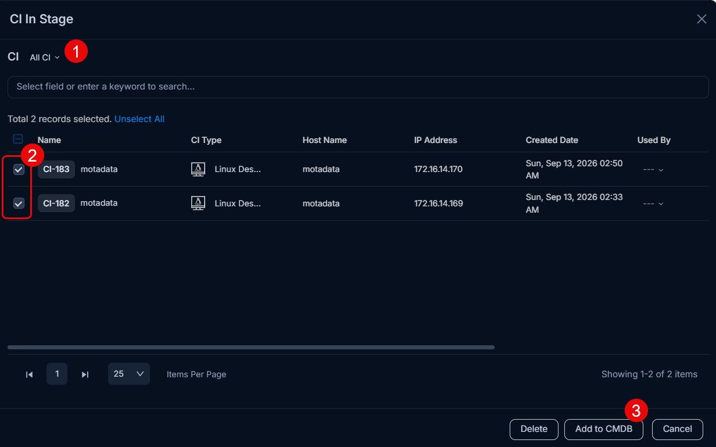Image resolution: width=716 pixels, height=447 pixels.
Task: Click motadata name in CI-183 row
Action: point(99,169)
